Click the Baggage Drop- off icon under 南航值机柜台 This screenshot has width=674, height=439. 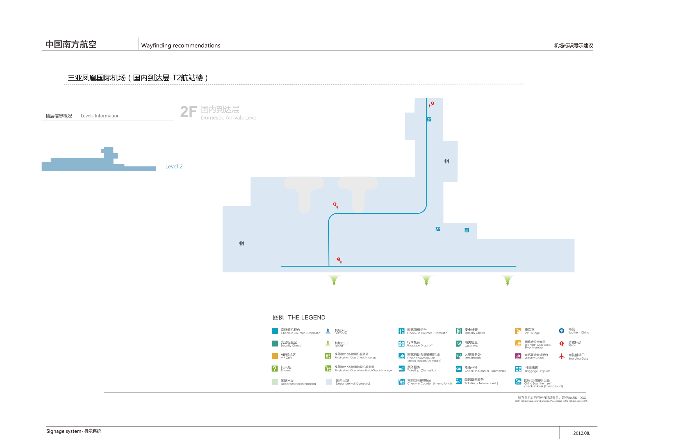(402, 344)
